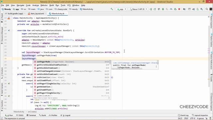The image size is (213, 120).
Task: Select setPagerFlingVelocity in the completion list
Action: point(72,84)
